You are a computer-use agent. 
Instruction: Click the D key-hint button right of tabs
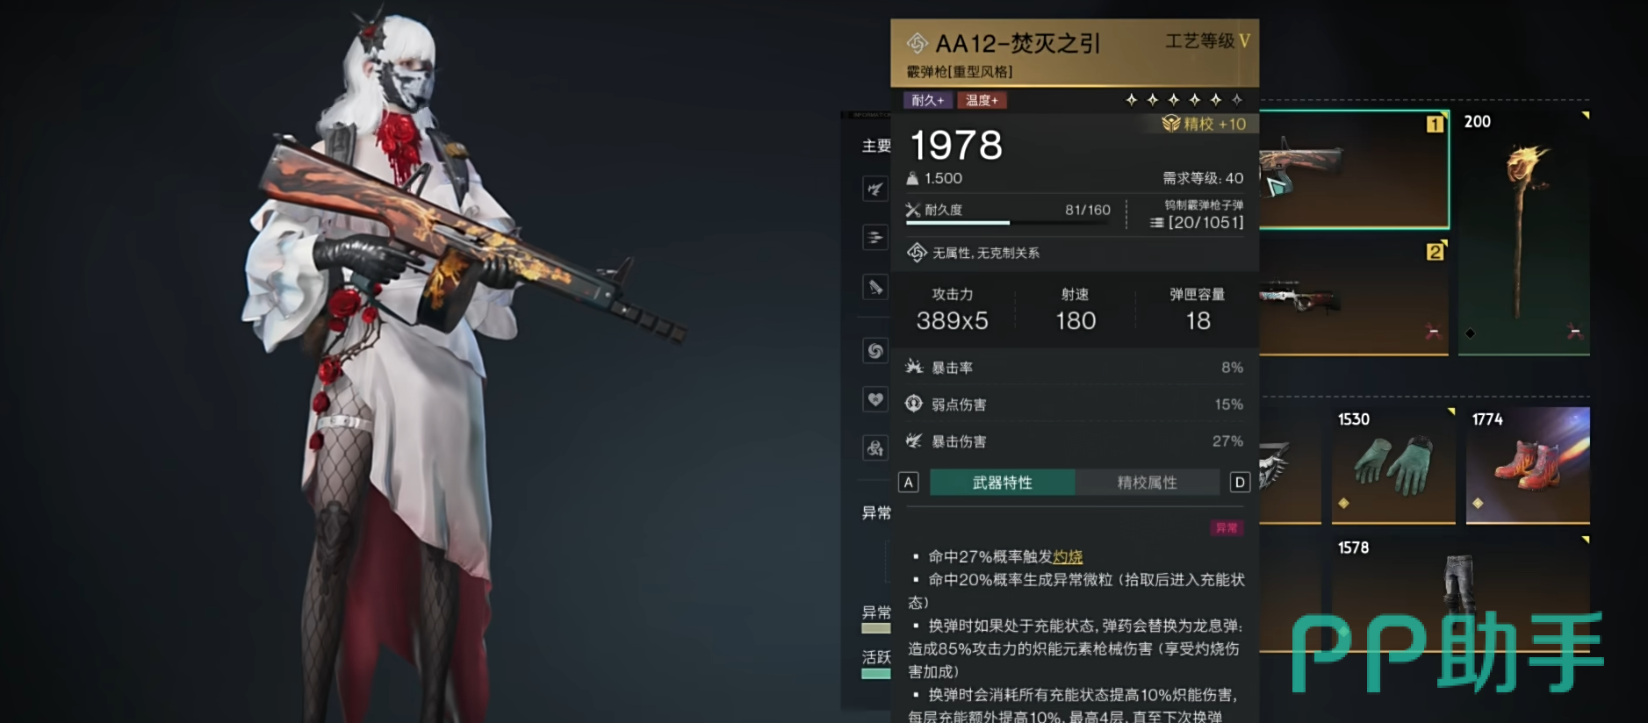pyautogui.click(x=1240, y=482)
